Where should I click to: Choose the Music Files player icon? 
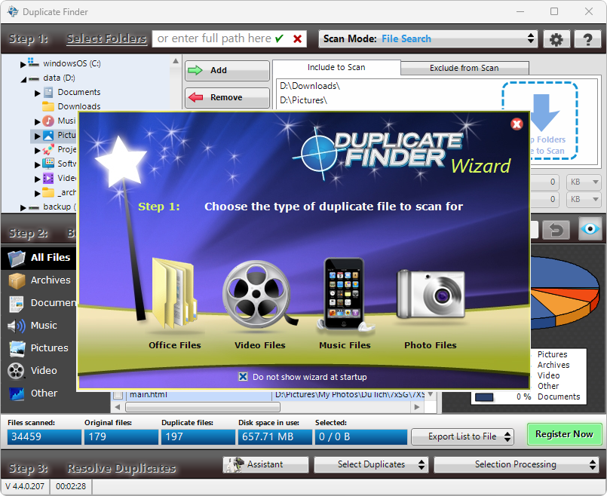pyautogui.click(x=345, y=294)
